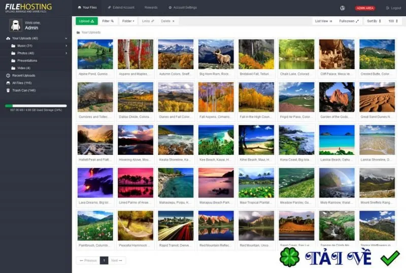This screenshot has width=406, height=273.
Task: Select the Makapuu Beach Park thumbnail
Action: [216, 183]
